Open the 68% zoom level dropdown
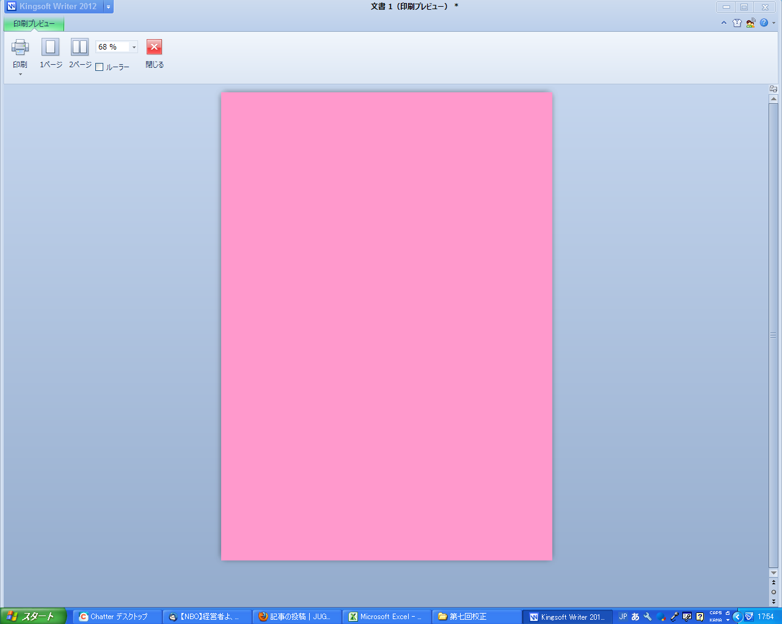This screenshot has width=782, height=624. [134, 46]
